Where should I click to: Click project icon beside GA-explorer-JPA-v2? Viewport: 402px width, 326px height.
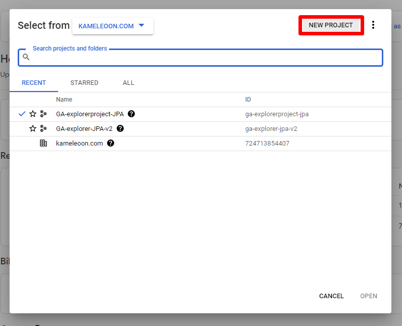point(43,128)
